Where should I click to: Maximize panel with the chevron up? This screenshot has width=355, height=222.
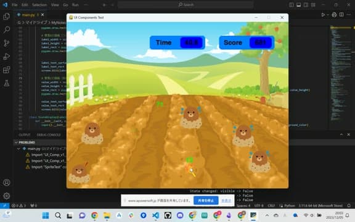point(341,134)
